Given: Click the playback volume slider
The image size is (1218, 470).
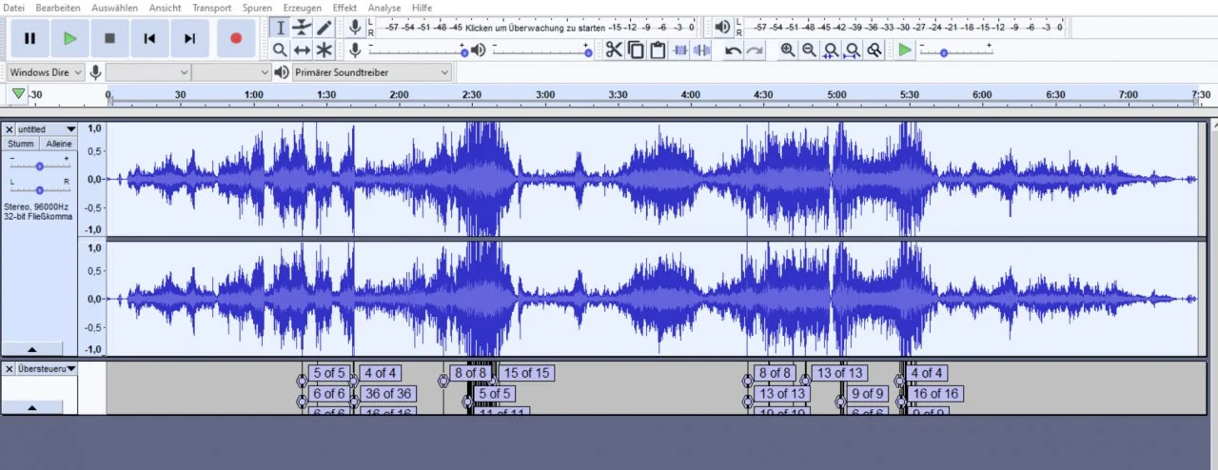Looking at the screenshot, I should (541, 50).
